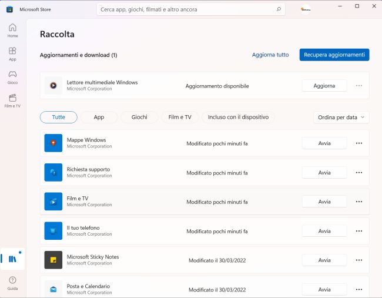Click the Recupera aggiornamenti button
382x298 pixels.
click(x=334, y=55)
